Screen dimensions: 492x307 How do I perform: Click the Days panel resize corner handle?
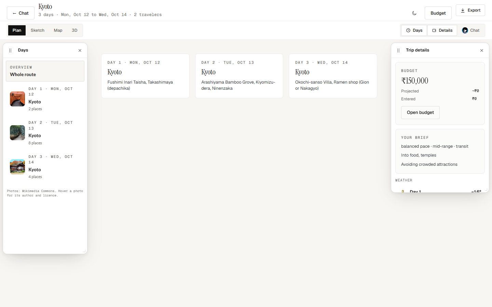click(x=84, y=251)
